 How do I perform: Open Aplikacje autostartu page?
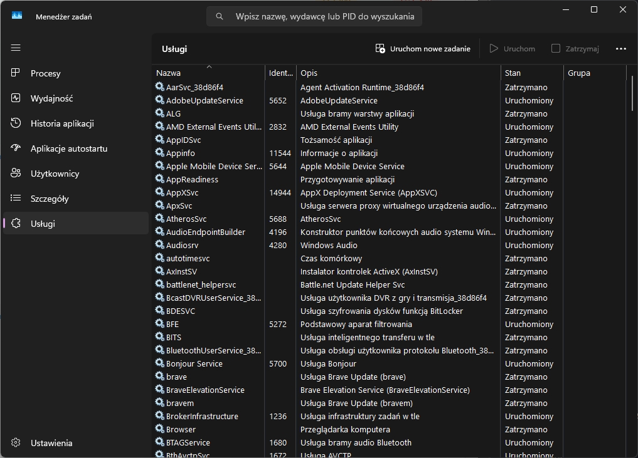[68, 148]
